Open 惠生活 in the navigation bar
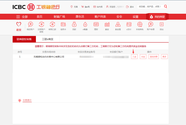Screen dimensions: 186x125 click(80, 17)
